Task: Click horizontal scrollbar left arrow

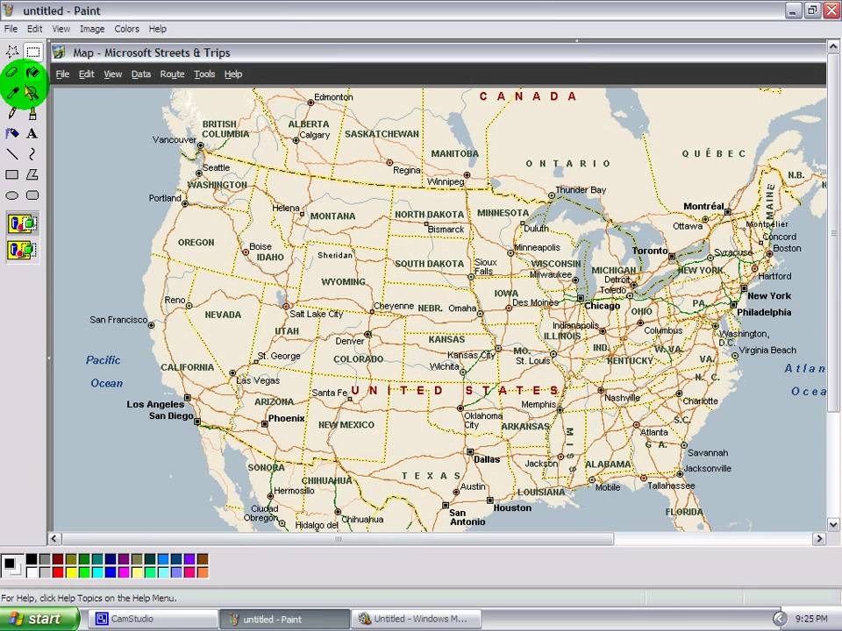Action: pos(54,538)
